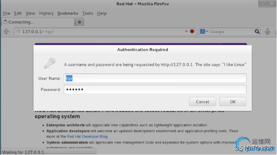Open the File menu
The image size is (277, 155).
pos(6,14)
